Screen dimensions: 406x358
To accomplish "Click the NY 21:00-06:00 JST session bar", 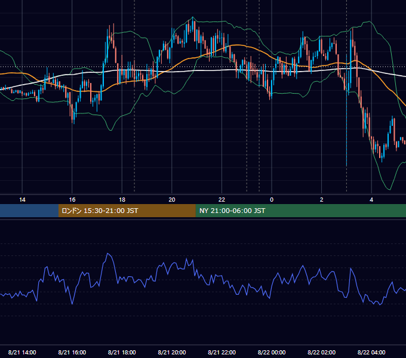I will coord(300,211).
